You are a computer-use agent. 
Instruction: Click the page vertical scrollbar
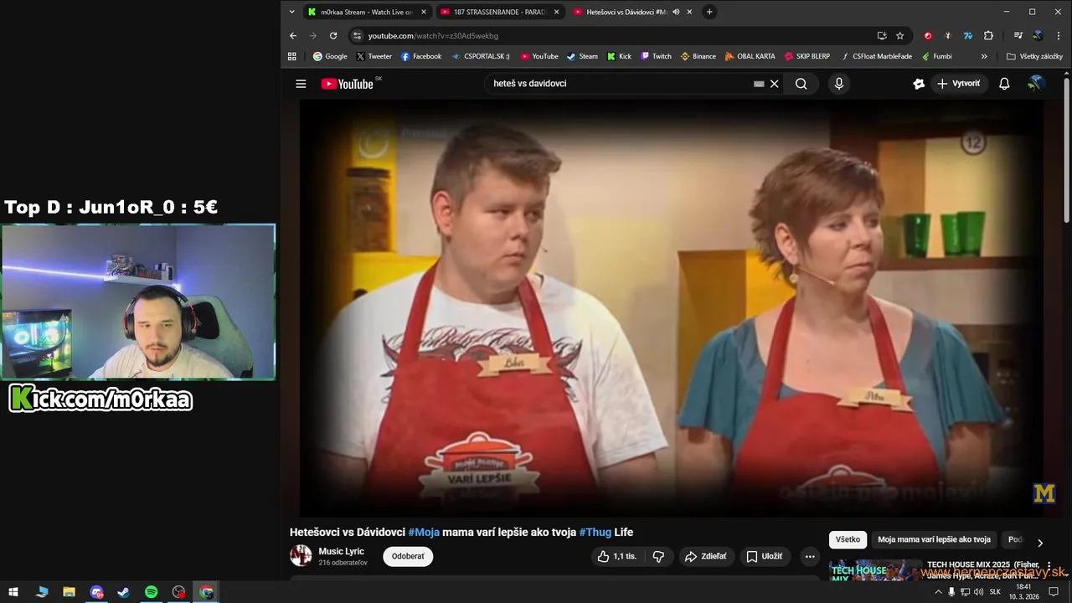pyautogui.click(x=1066, y=151)
